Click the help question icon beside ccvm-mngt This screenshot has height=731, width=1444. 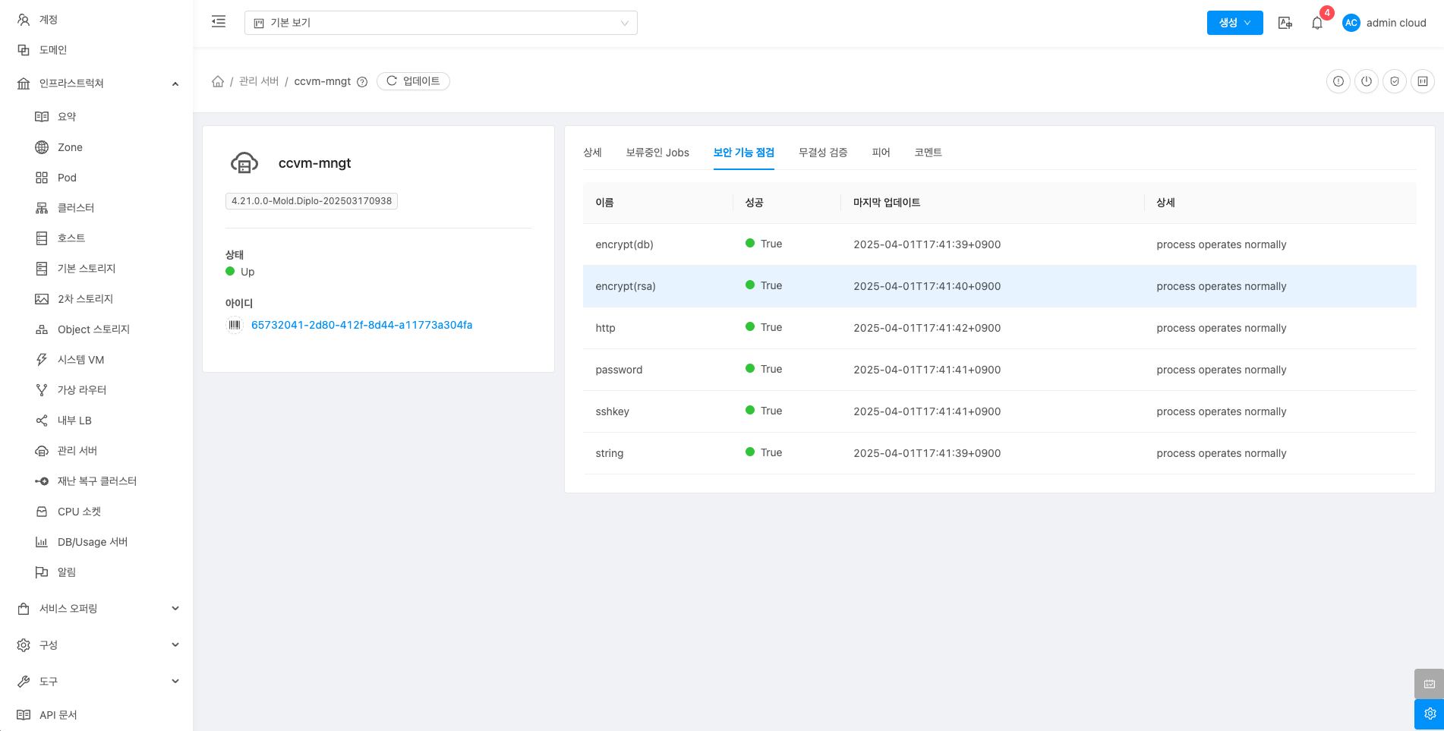362,82
